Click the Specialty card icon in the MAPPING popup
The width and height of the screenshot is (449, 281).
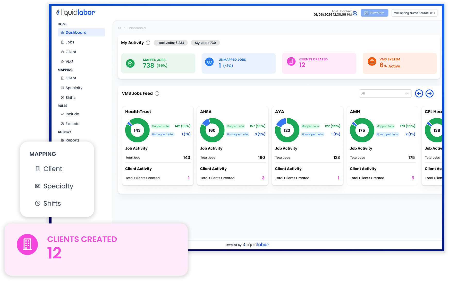point(38,186)
